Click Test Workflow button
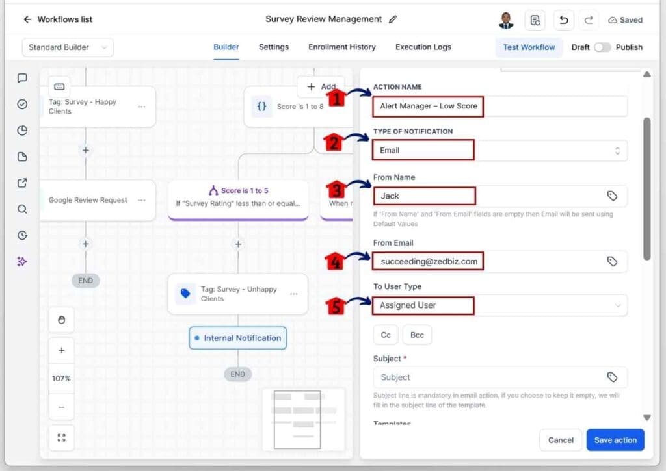Image resolution: width=666 pixels, height=471 pixels. pos(529,47)
